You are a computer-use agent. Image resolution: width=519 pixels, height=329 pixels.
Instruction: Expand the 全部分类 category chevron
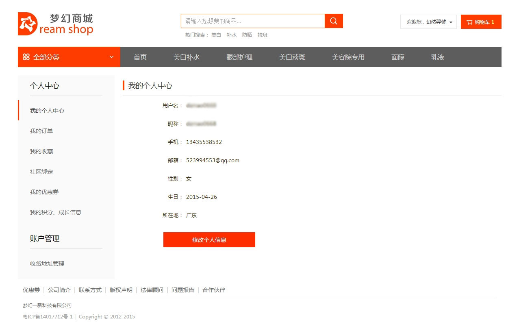112,57
